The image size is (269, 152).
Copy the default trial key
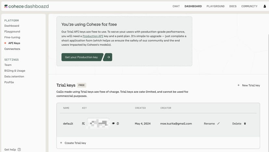[x=118, y=123]
